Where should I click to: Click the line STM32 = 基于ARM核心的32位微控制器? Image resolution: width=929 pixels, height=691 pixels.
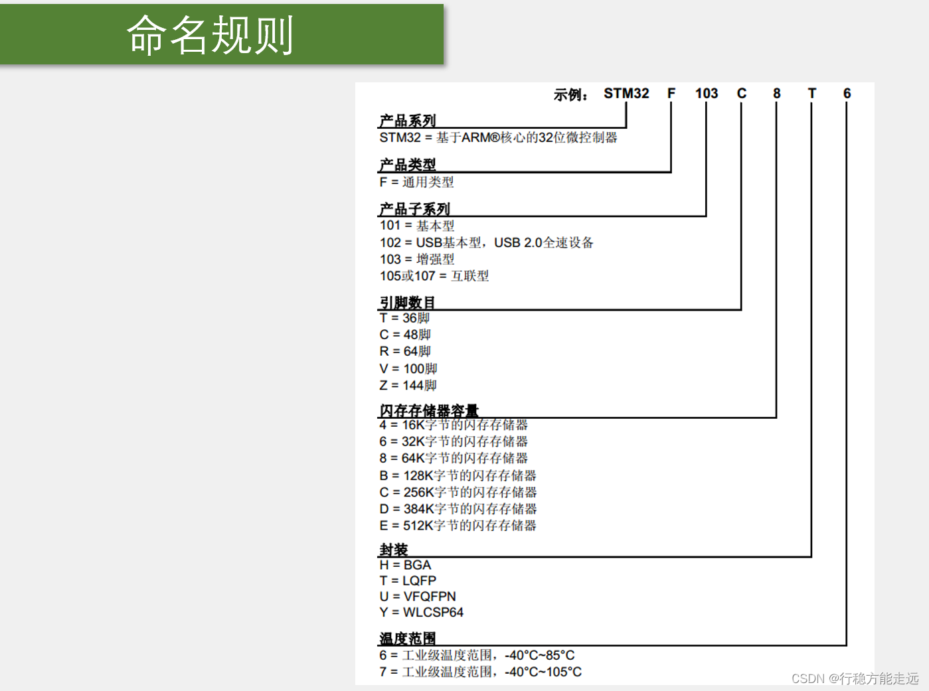(498, 137)
